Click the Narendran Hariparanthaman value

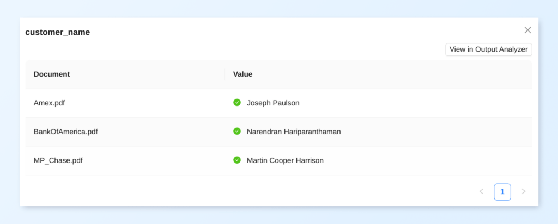[294, 132]
